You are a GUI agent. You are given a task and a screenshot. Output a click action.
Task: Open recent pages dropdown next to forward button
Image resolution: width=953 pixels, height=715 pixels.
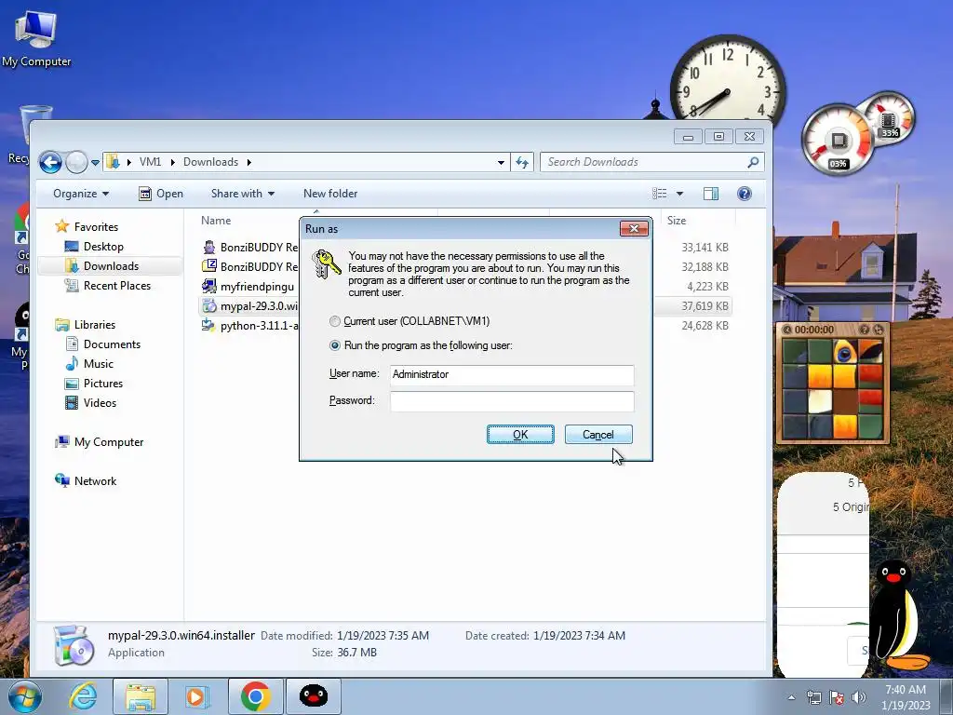coord(96,163)
